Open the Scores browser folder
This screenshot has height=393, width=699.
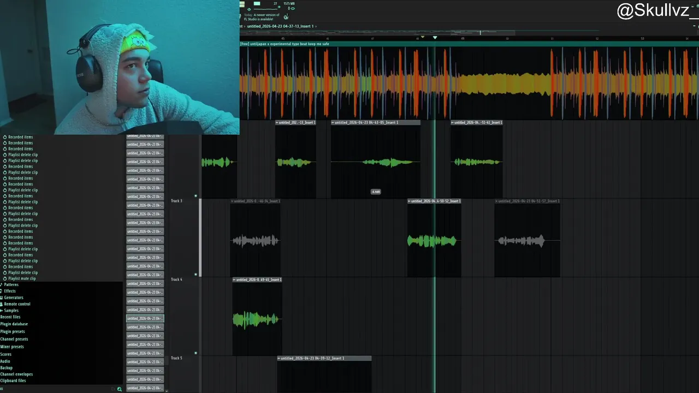[6, 354]
